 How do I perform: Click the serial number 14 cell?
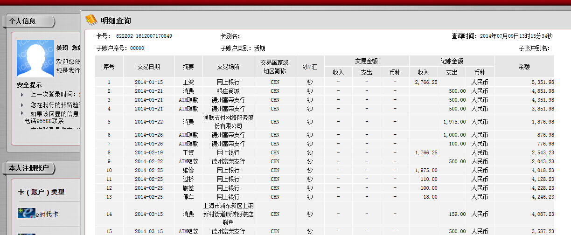109,214
